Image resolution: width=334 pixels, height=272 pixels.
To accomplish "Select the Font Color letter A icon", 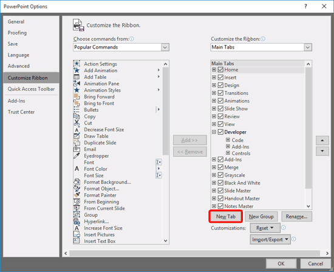I will (x=77, y=169).
